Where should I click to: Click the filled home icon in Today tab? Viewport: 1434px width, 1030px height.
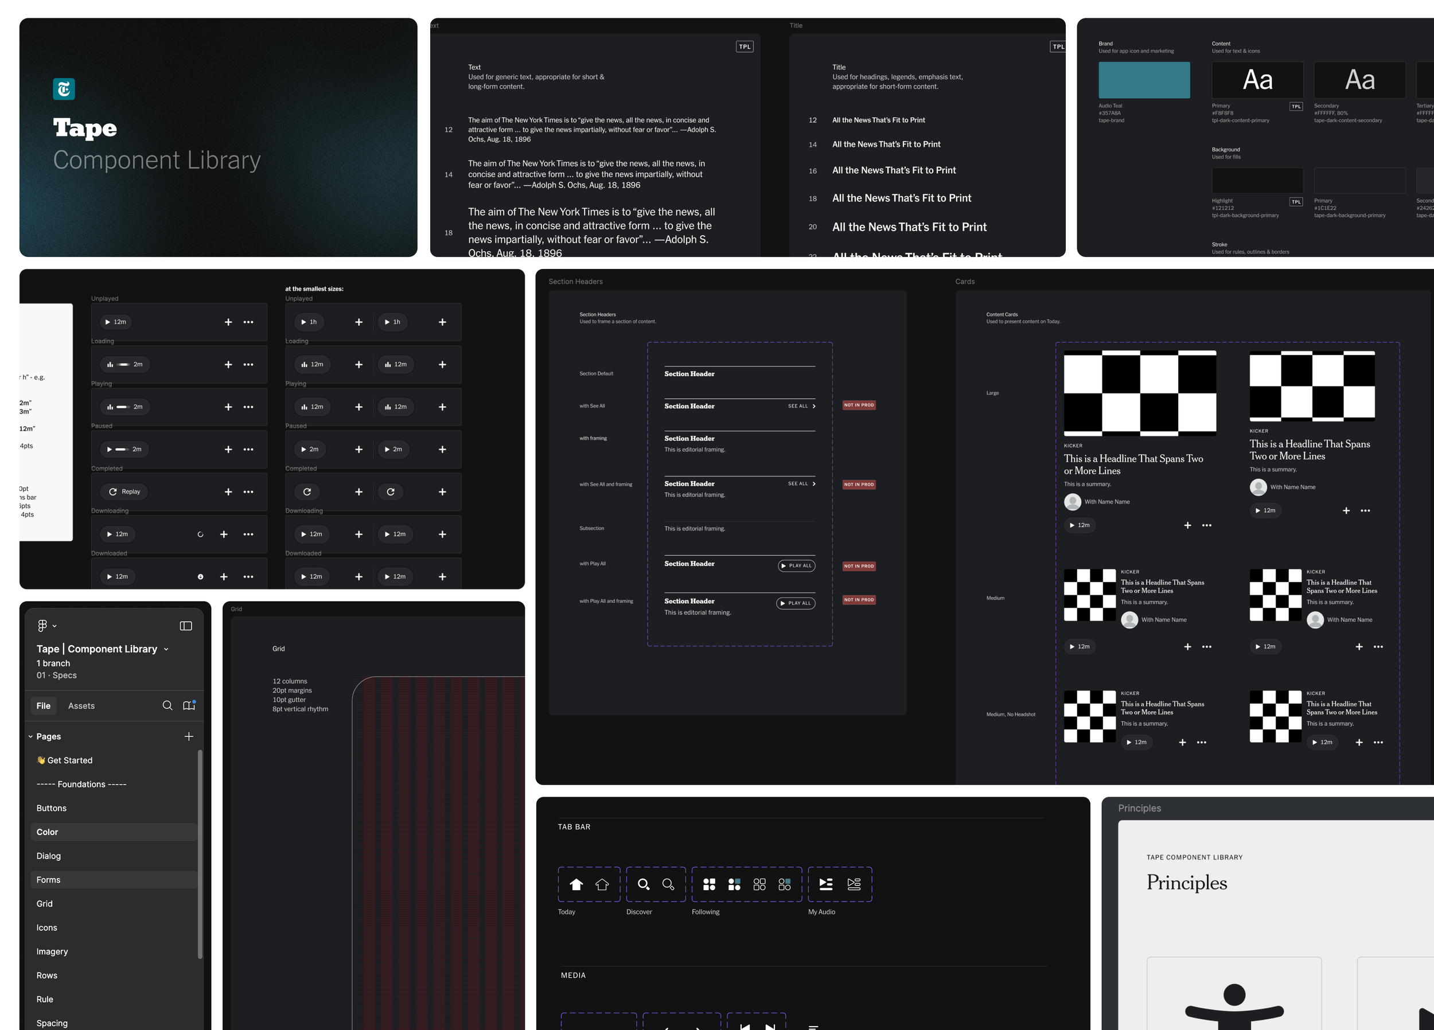click(576, 884)
